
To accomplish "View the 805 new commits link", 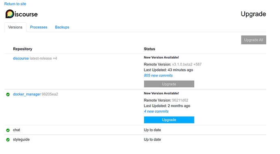I will [158, 76].
